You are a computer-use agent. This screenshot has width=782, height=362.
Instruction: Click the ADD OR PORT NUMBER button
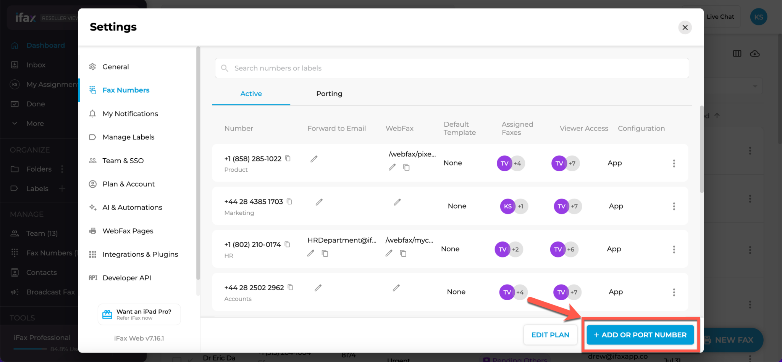640,335
